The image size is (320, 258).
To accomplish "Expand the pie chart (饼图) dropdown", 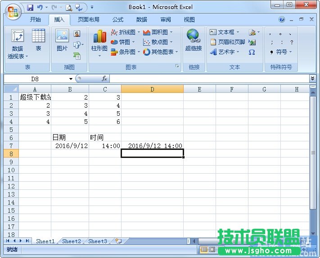I will tap(123, 42).
